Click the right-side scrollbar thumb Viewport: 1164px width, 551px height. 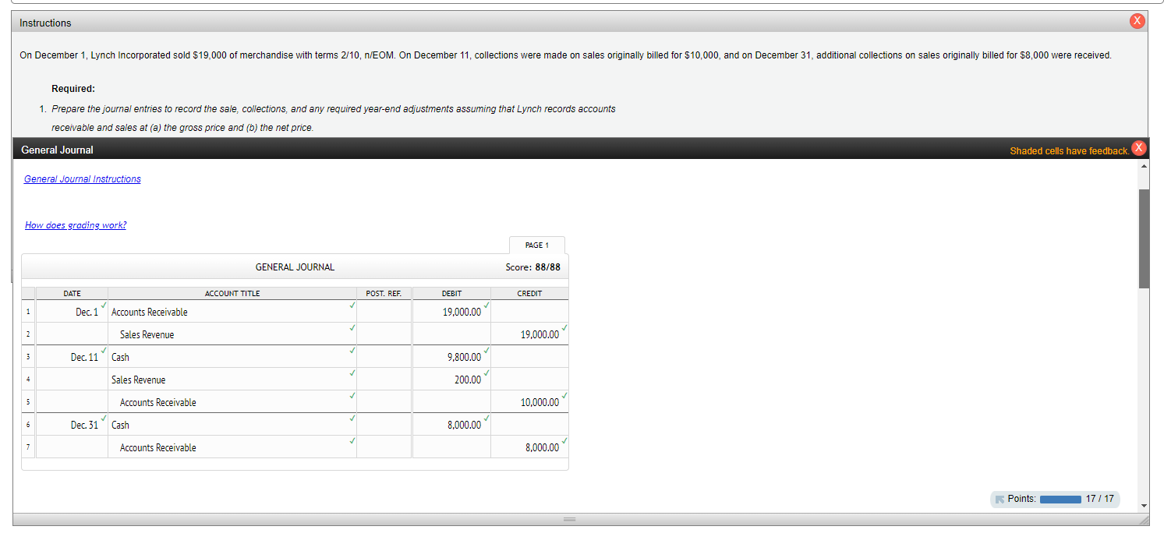[1144, 234]
